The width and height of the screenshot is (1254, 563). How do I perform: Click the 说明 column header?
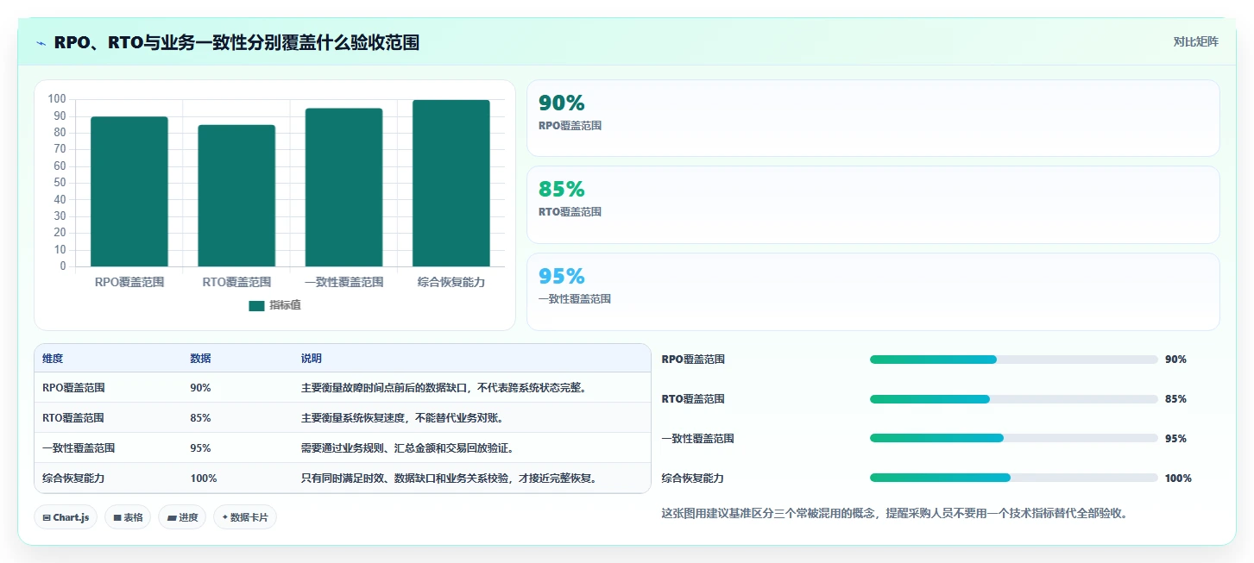pyautogui.click(x=311, y=359)
